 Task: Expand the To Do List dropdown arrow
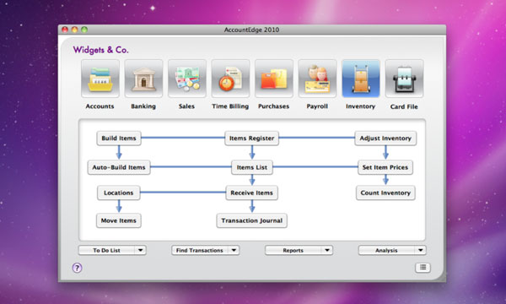[140, 250]
